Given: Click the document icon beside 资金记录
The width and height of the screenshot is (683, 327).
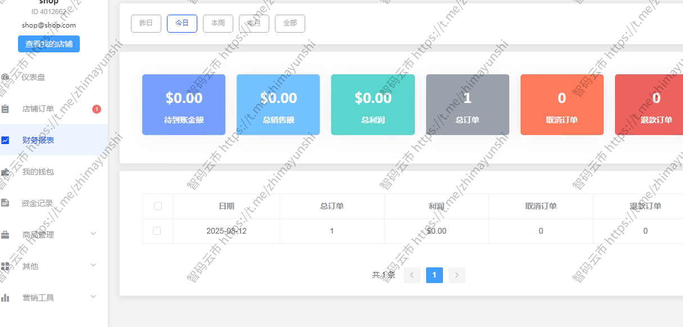Looking at the screenshot, I should pos(5,203).
